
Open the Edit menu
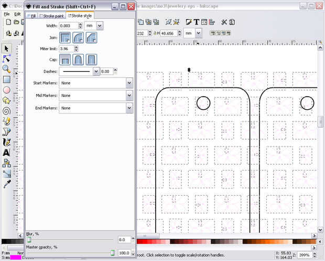point(17,14)
